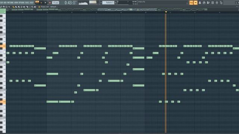Click the mixer faders shortcut icon
Image resolution: width=239 pixels, height=134 pixels.
pyautogui.click(x=217, y=3)
